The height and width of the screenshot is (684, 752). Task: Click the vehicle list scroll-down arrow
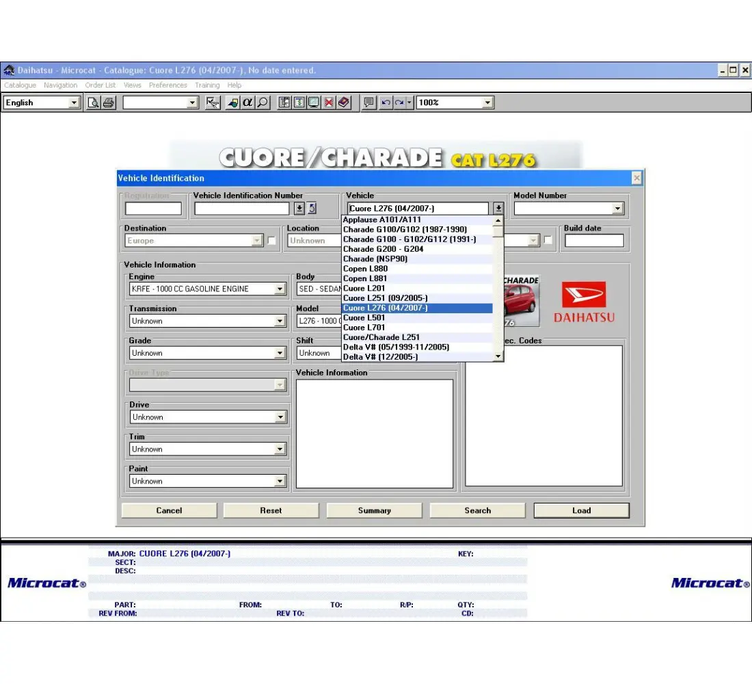tap(498, 356)
